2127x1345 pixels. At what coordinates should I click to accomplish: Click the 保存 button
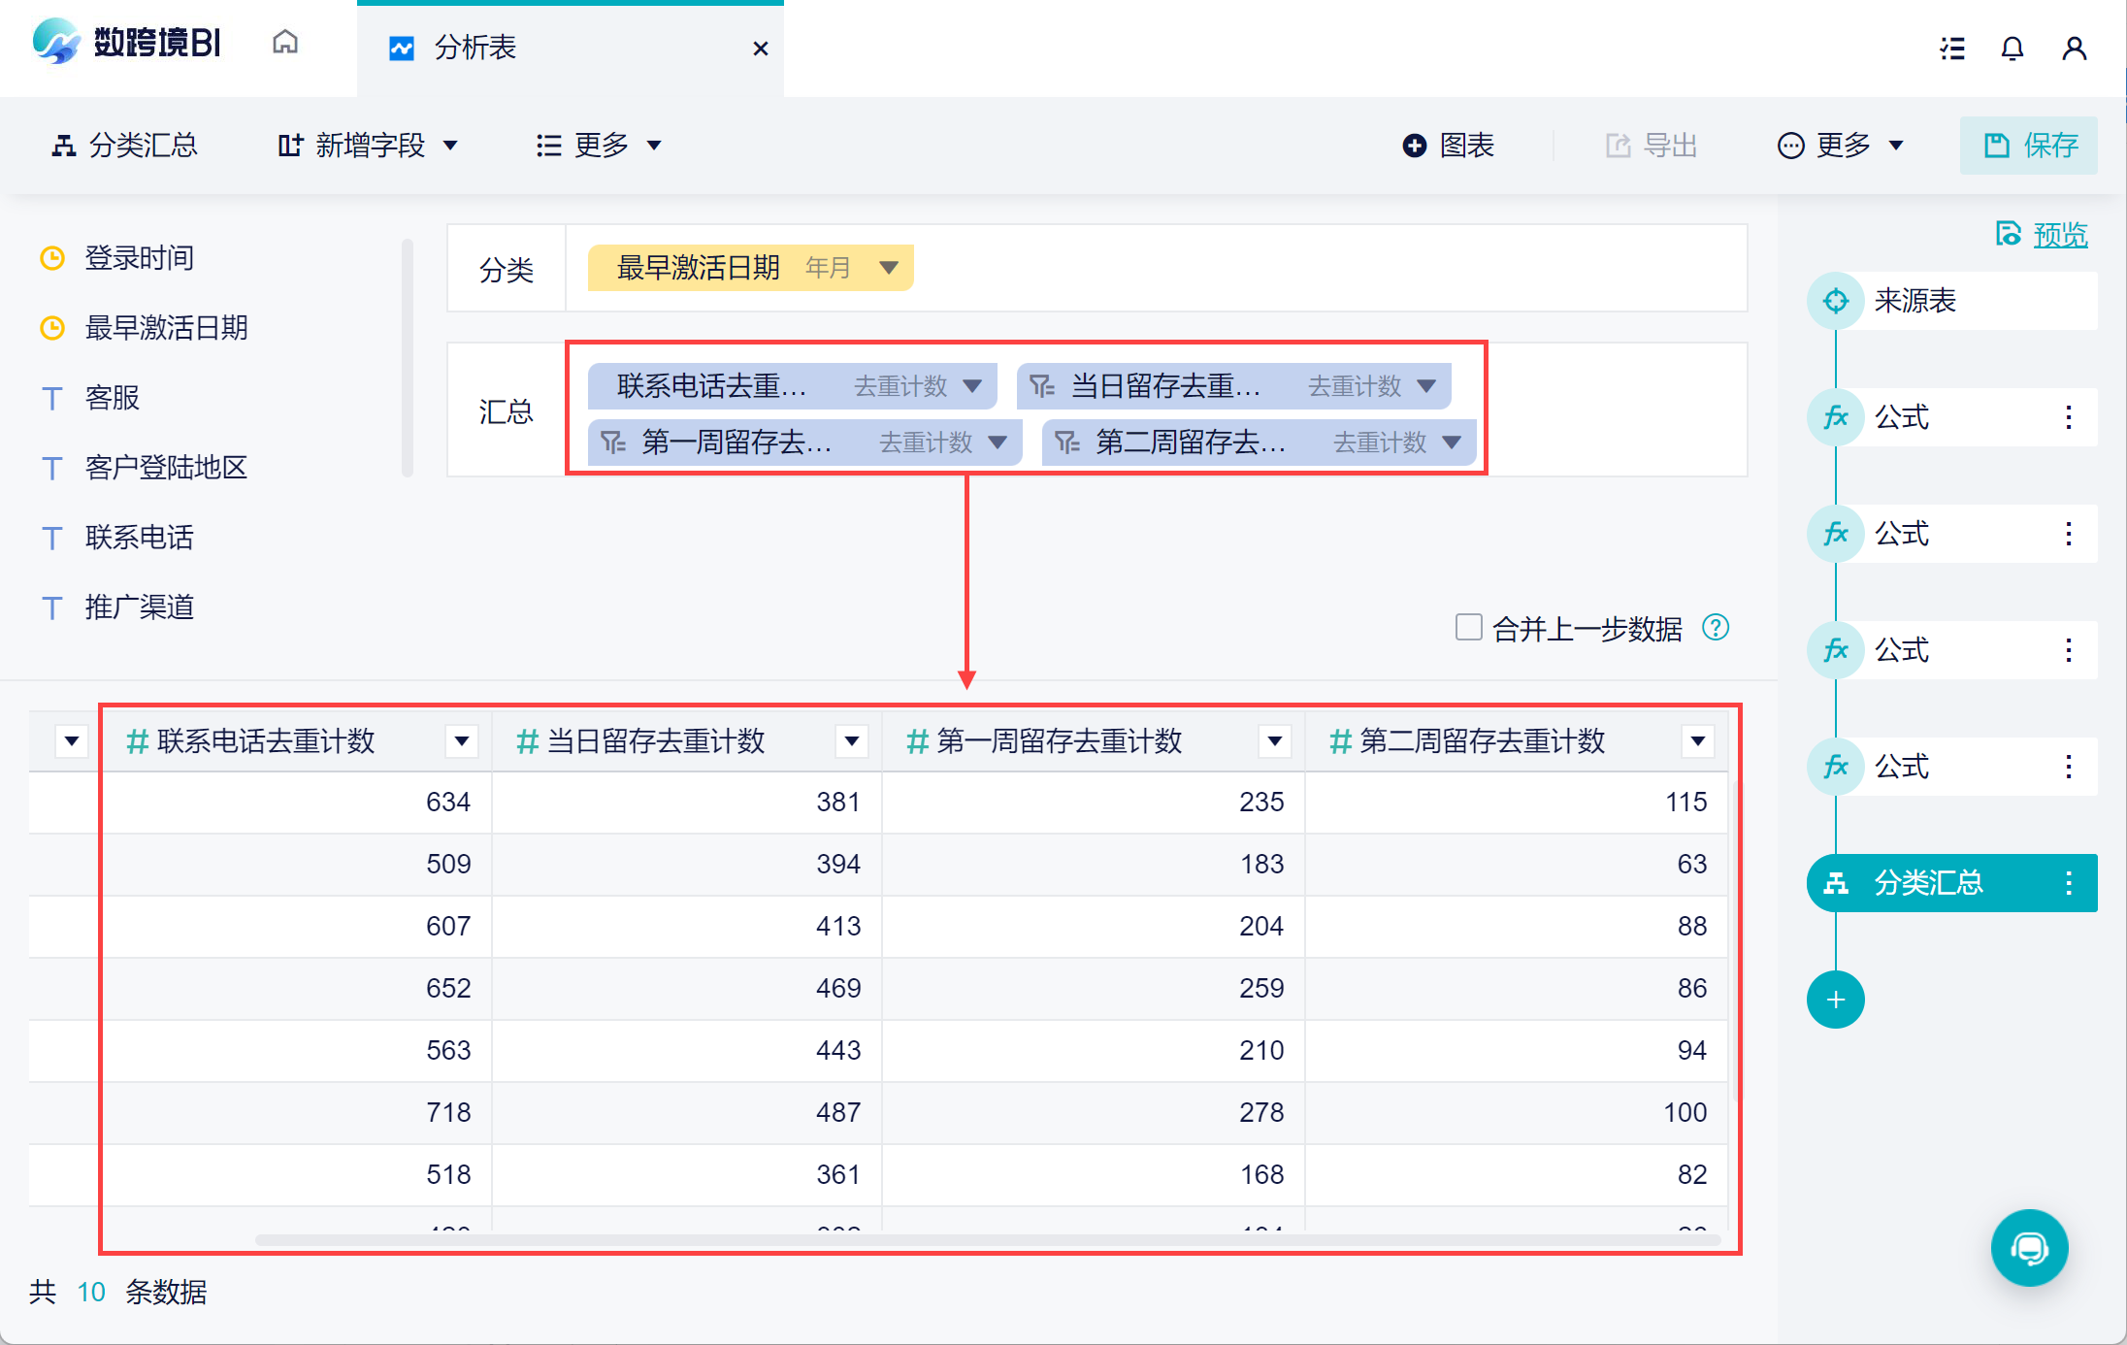tap(2028, 146)
